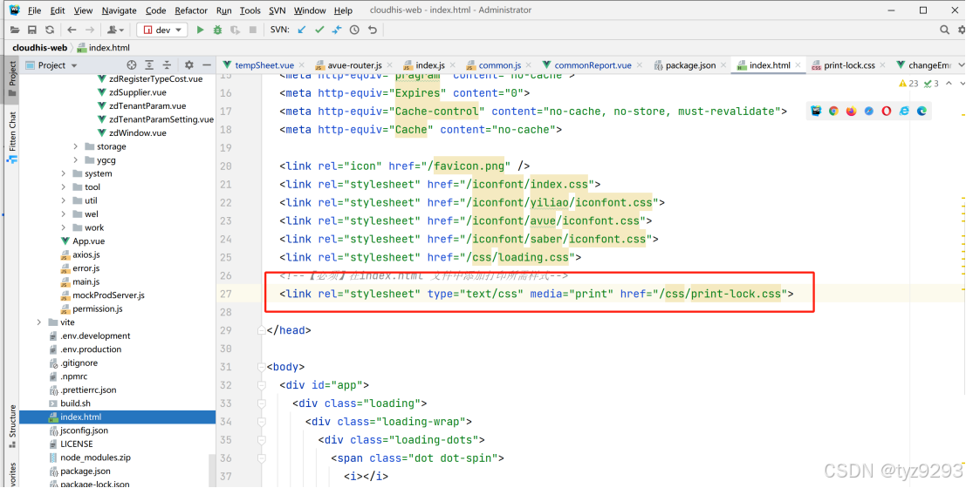The image size is (966, 488).
Task: Open page in Chrome browser icon
Action: (x=833, y=111)
